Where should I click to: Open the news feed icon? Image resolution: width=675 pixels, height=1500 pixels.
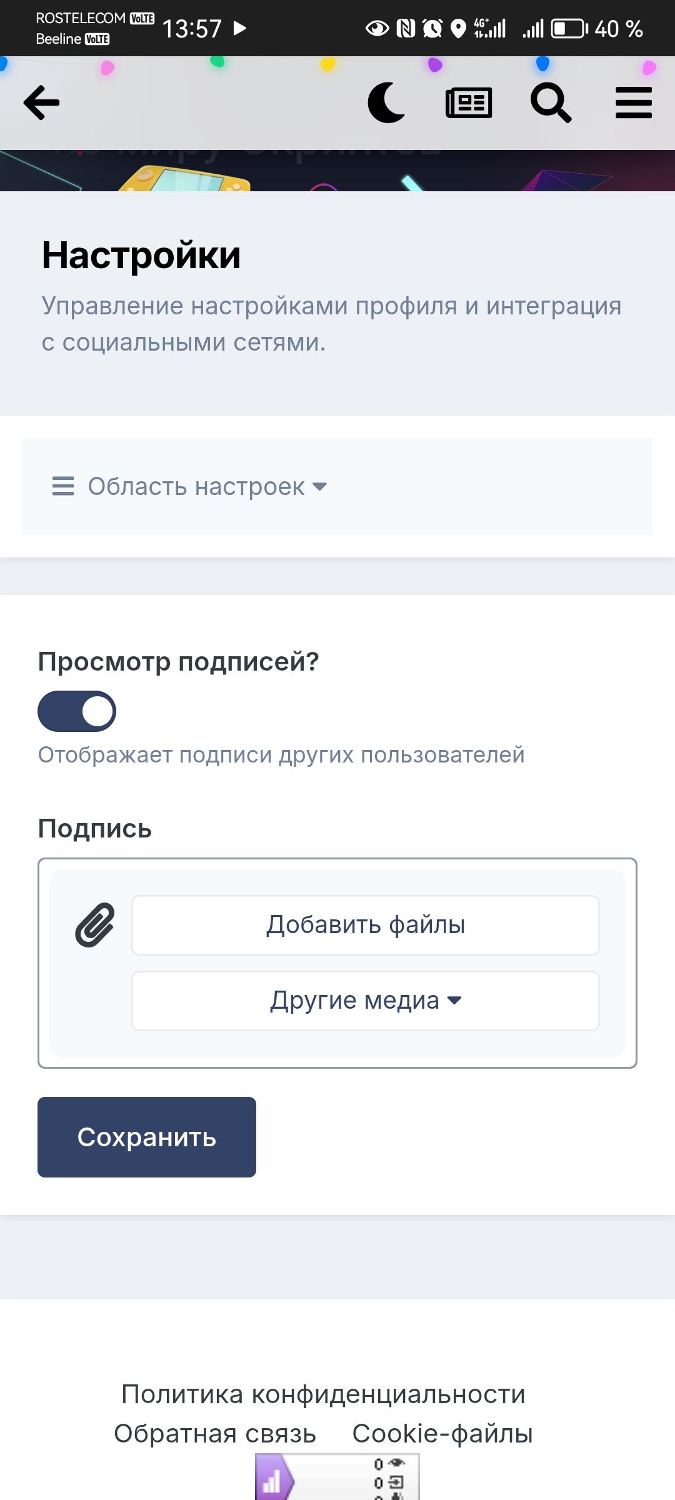coord(469,103)
